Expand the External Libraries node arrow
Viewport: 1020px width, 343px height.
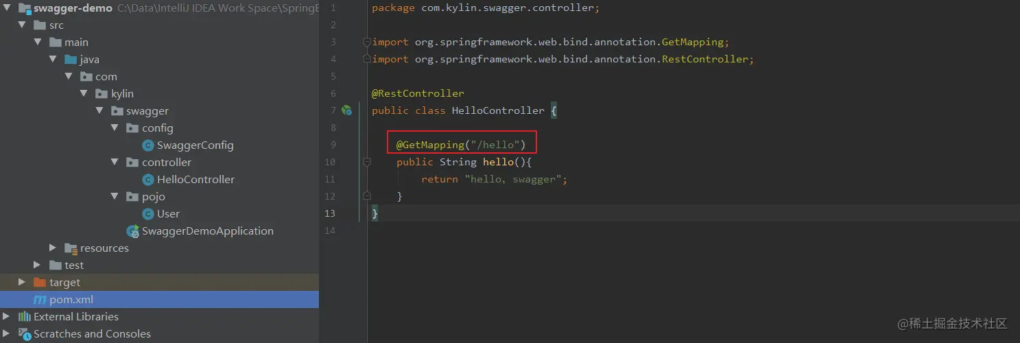(7, 317)
